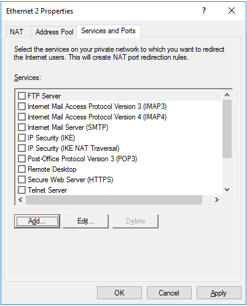Image resolution: width=247 pixels, height=306 pixels.
Task: Close the Ethernet 2 Properties dialog
Action: click(232, 10)
